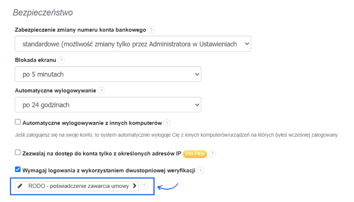Open help icon next to RODO button
354x202 pixels.
(145, 186)
